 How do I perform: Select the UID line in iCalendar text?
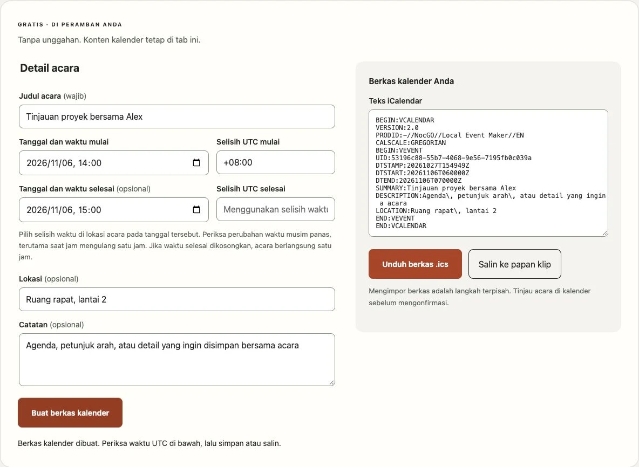point(453,158)
